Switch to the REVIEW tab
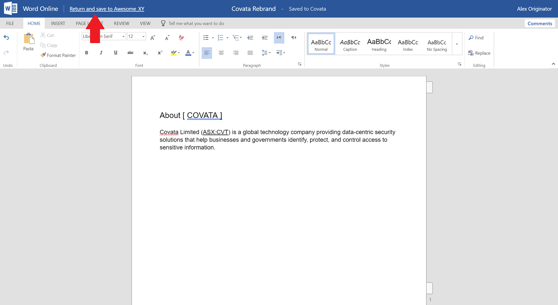The width and height of the screenshot is (558, 305). (x=122, y=24)
